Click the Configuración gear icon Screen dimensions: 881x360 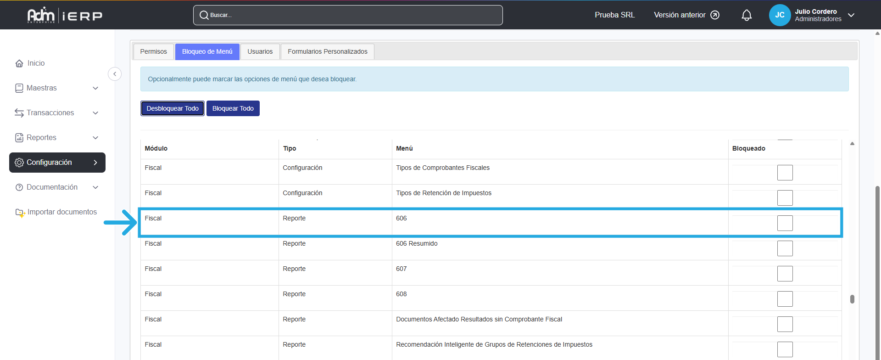19,163
